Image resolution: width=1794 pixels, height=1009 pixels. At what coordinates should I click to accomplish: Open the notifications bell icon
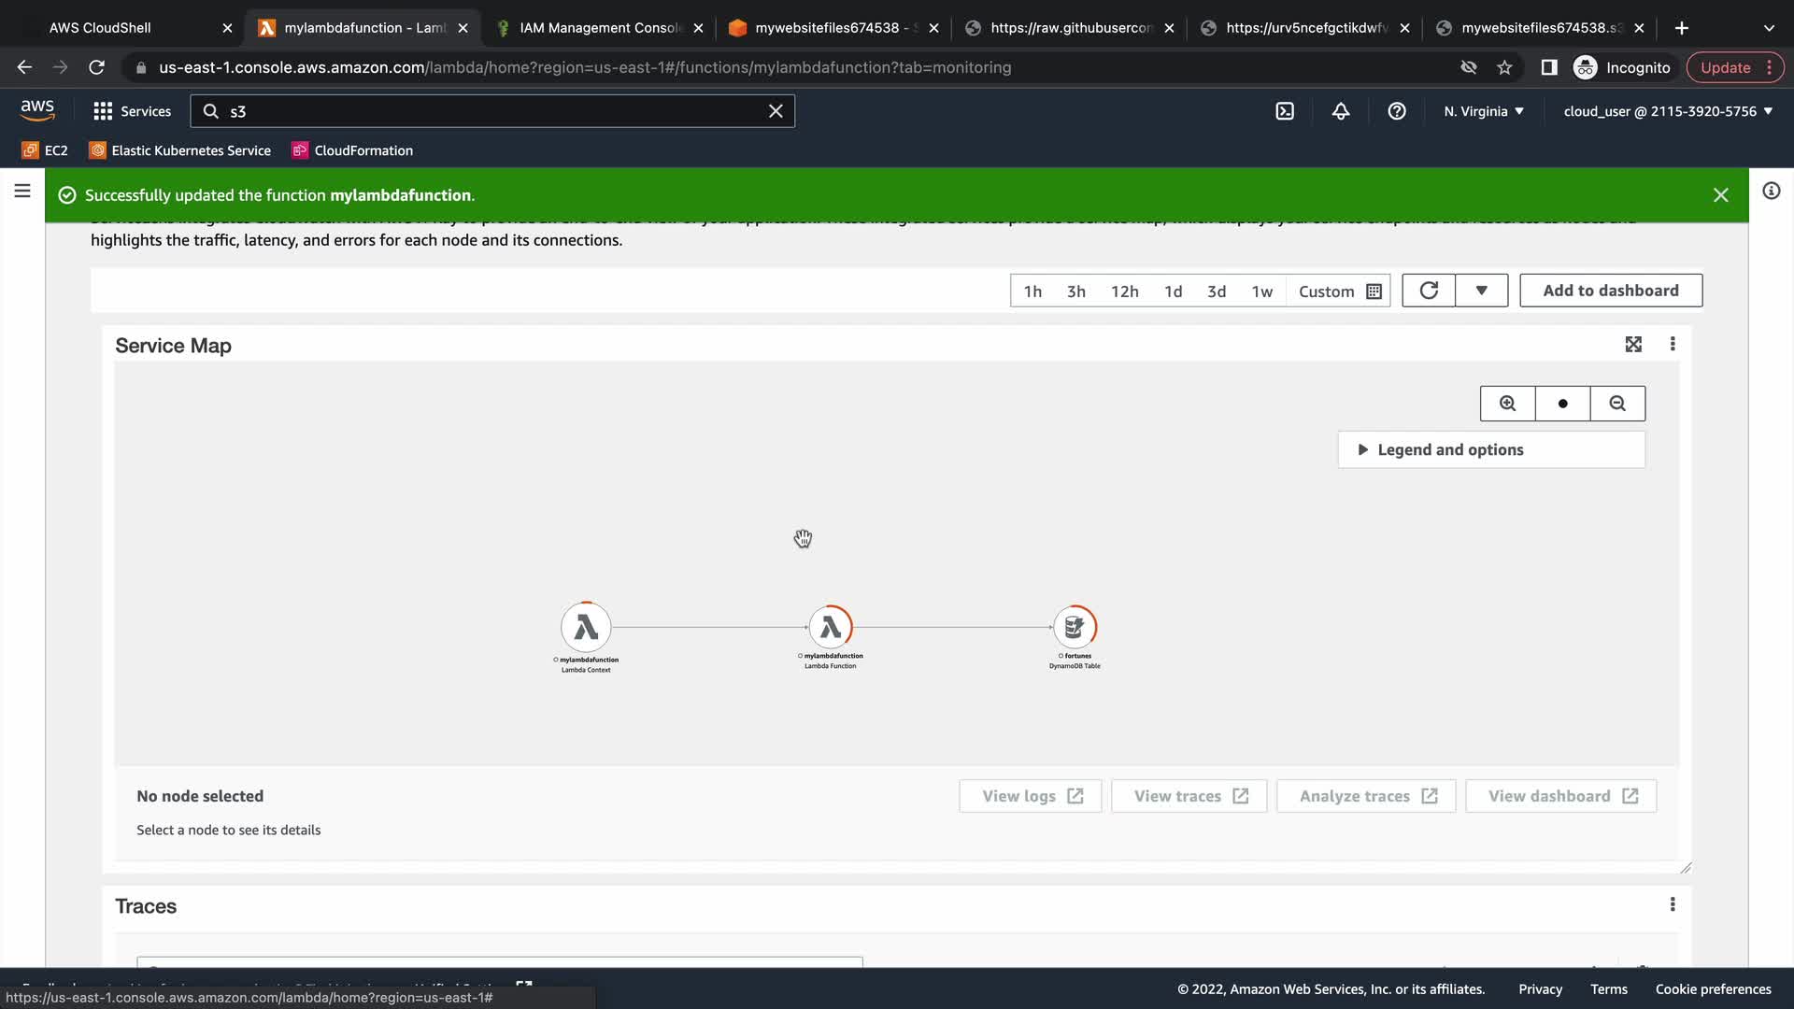coord(1341,111)
